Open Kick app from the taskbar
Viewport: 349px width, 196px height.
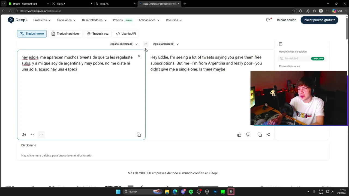pos(223,192)
